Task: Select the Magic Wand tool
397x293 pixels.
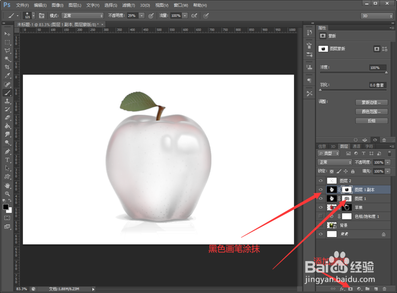Action: [7, 59]
